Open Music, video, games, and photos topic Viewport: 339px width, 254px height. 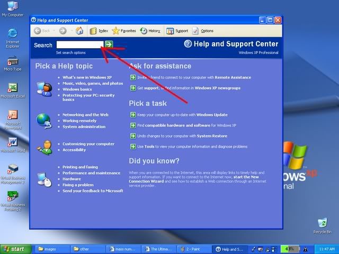(x=93, y=84)
